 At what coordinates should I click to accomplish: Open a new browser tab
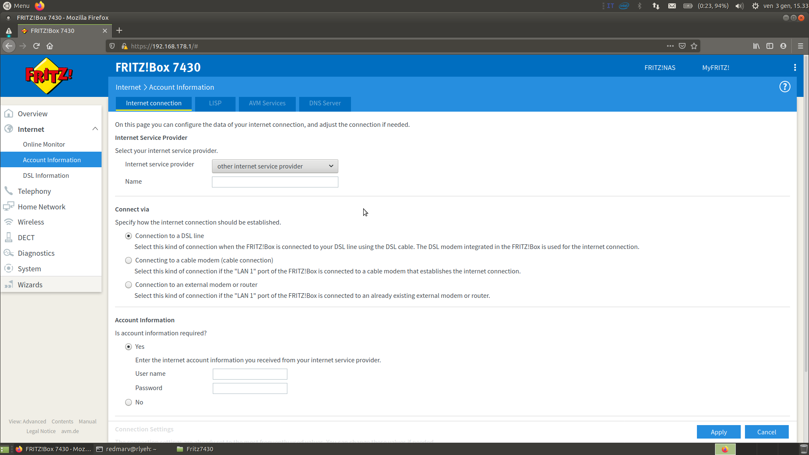(119, 30)
